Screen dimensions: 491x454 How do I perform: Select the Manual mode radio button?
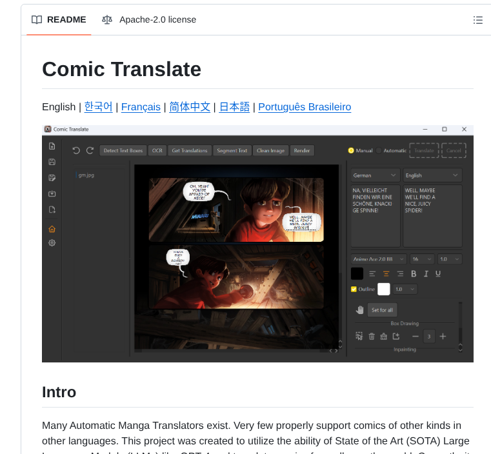[351, 150]
